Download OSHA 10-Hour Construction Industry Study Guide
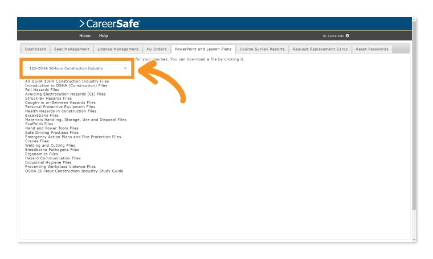433x259 pixels. 74,171
